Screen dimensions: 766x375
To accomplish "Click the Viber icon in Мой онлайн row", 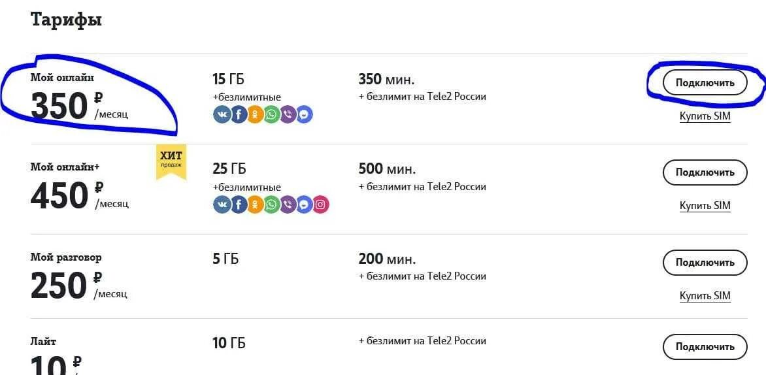I will [x=288, y=115].
